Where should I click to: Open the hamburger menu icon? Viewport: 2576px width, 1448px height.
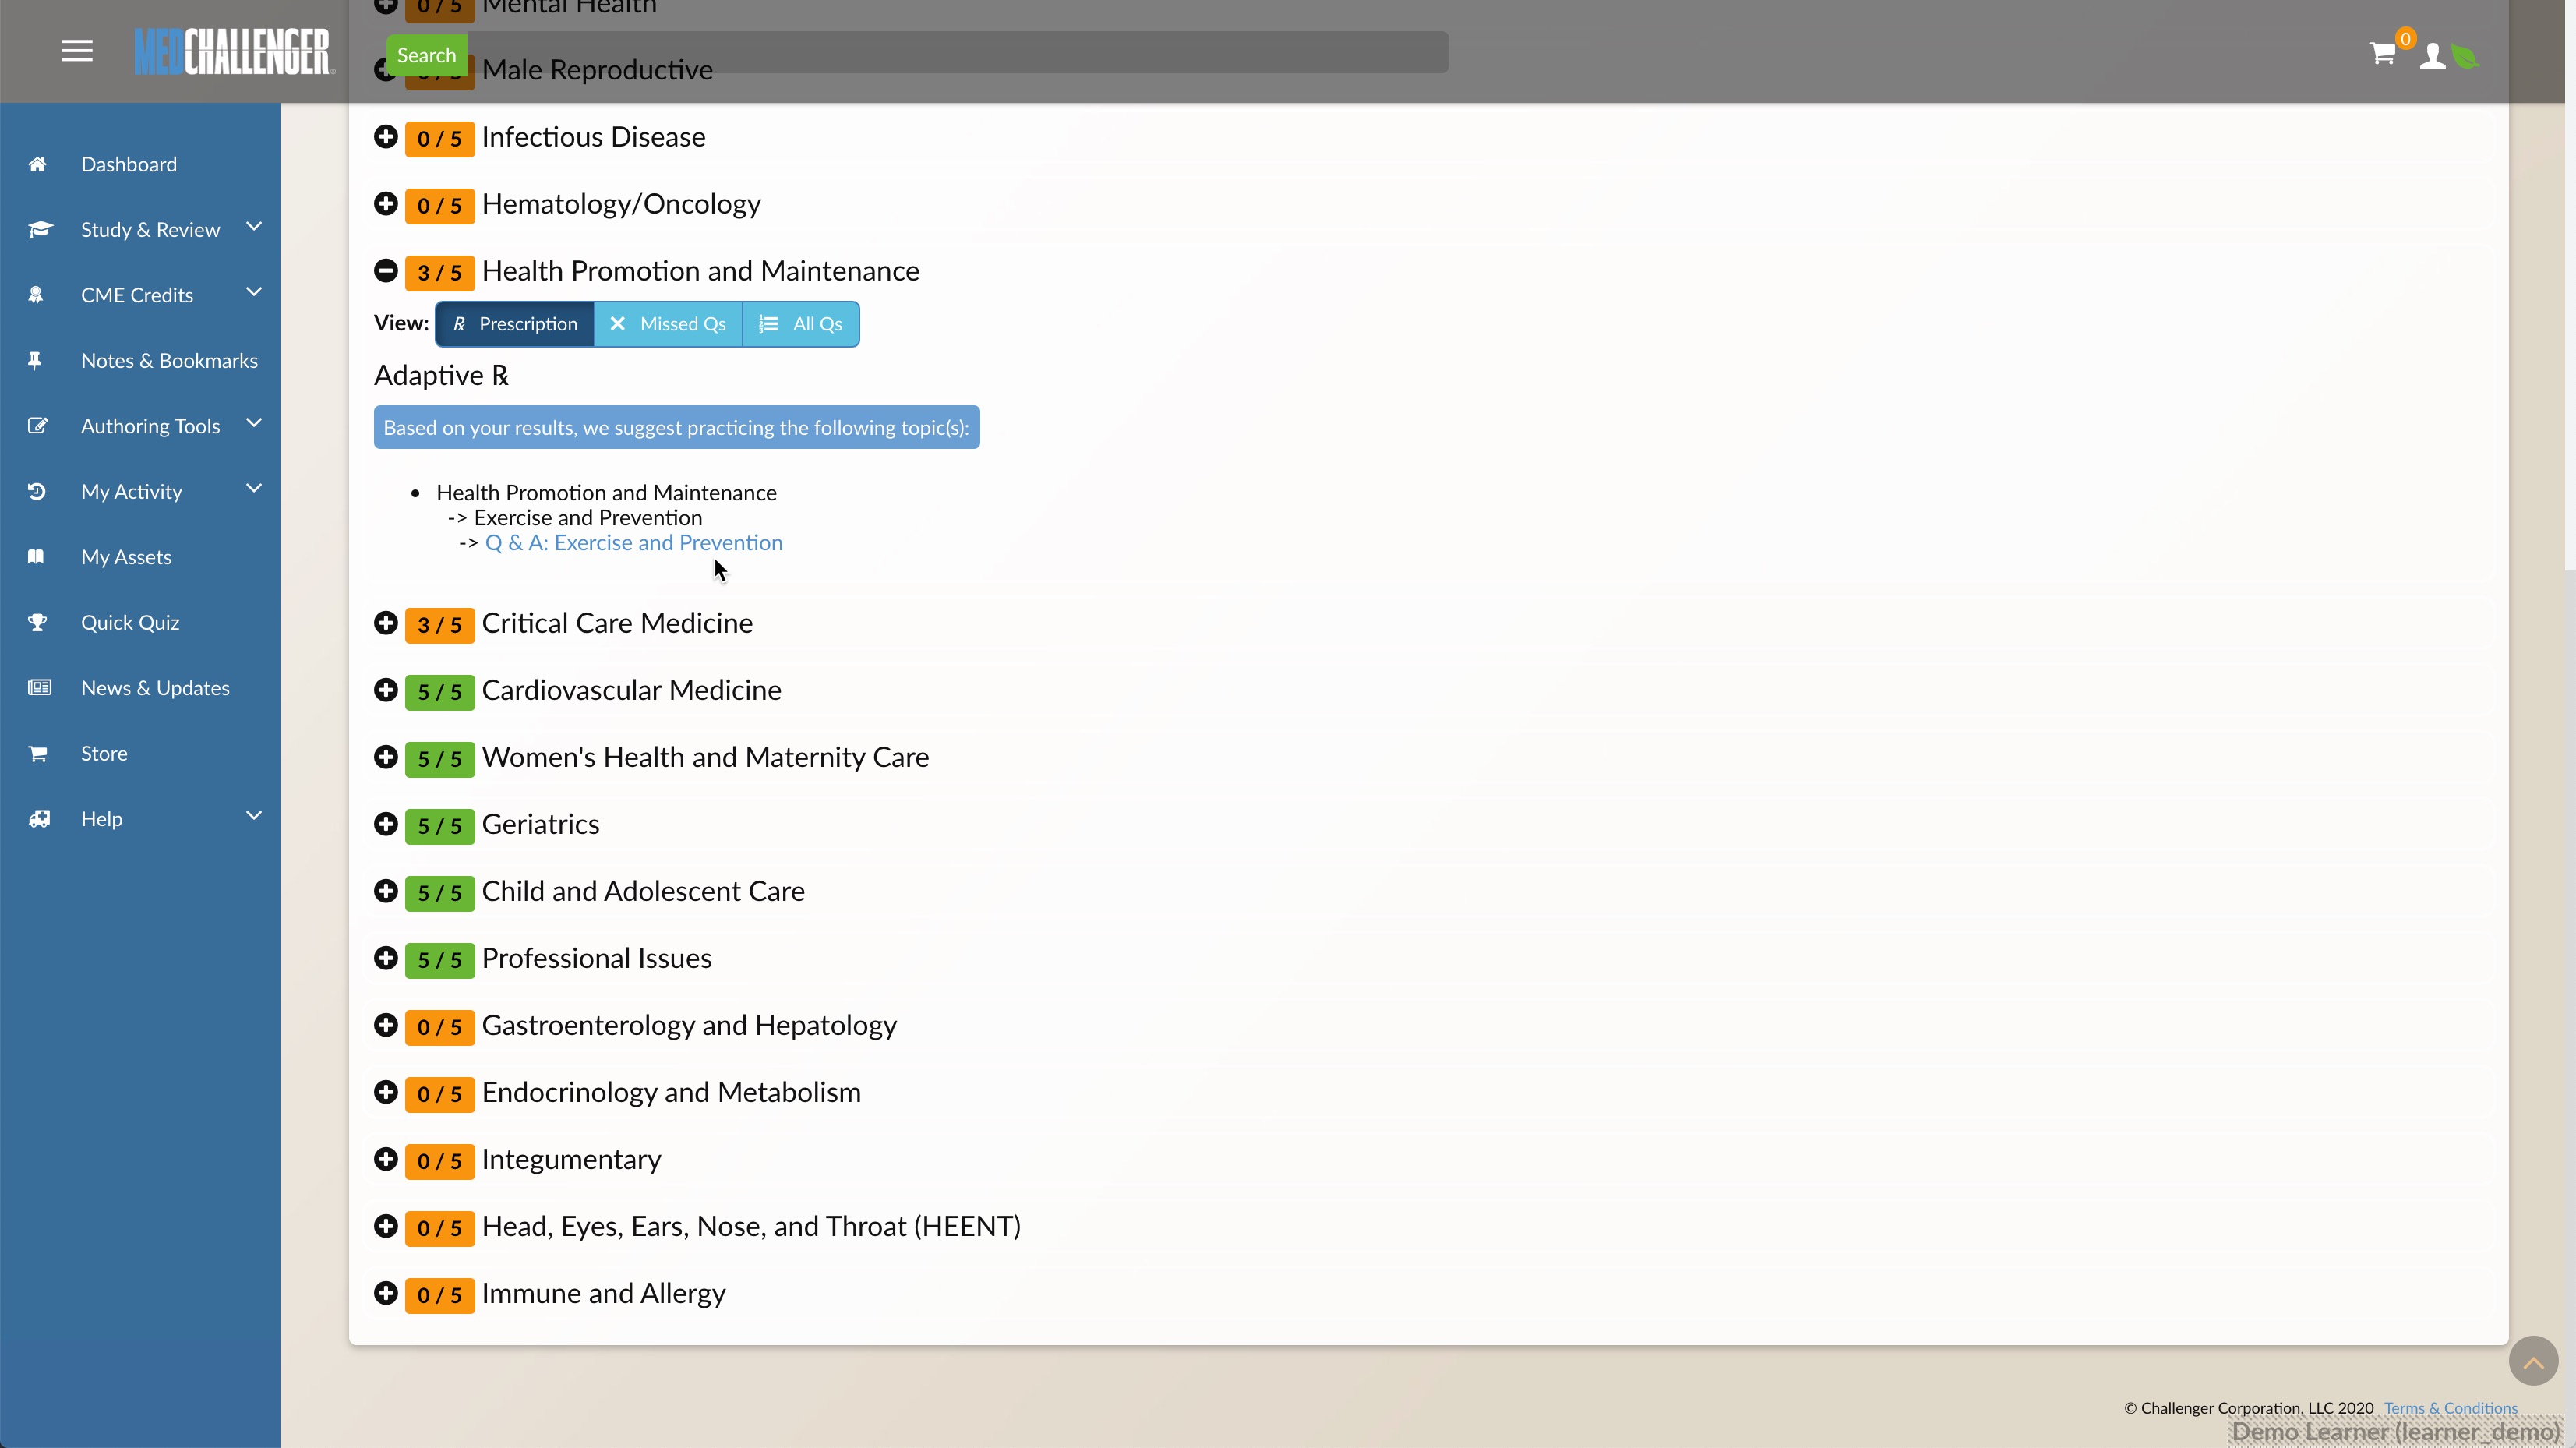tap(77, 51)
